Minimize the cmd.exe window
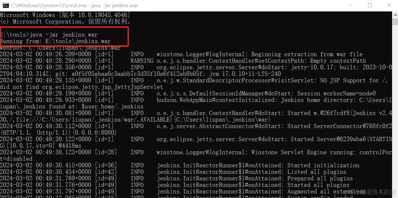The height and width of the screenshot is (198, 398). pyautogui.click(x=350, y=5)
